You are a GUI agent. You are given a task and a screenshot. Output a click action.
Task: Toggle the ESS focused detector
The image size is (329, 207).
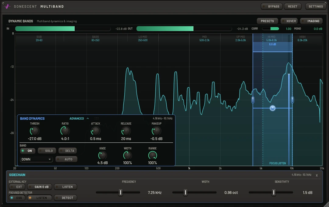[17, 198]
